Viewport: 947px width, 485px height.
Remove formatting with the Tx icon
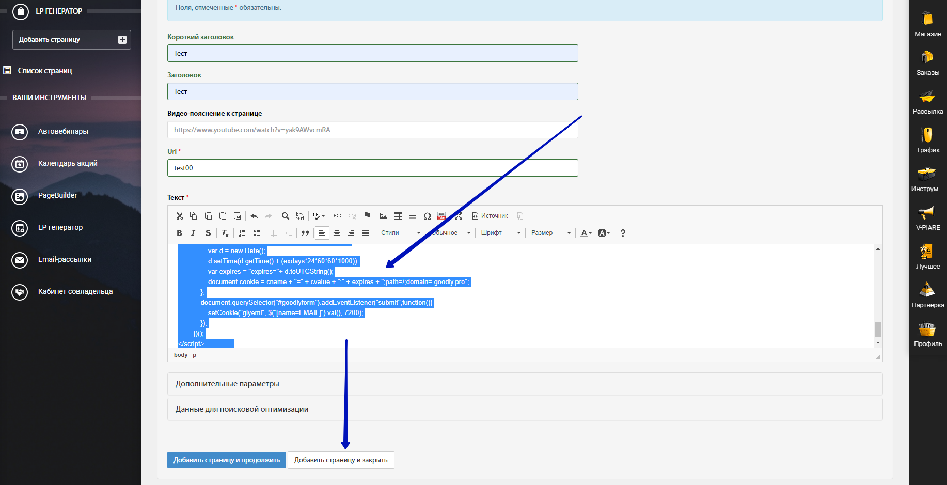[225, 233]
